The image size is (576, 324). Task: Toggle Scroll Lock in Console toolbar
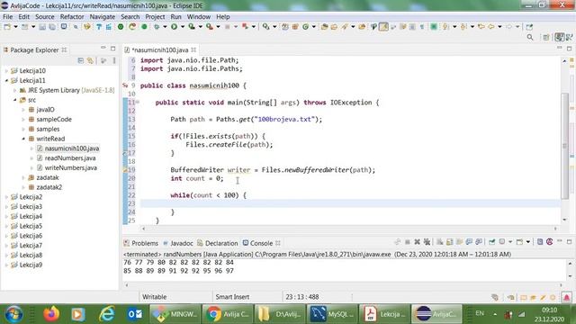coord(450,242)
